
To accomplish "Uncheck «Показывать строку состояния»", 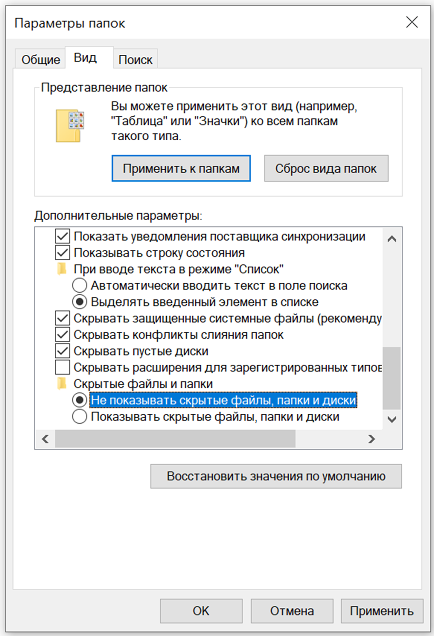I will tap(62, 253).
